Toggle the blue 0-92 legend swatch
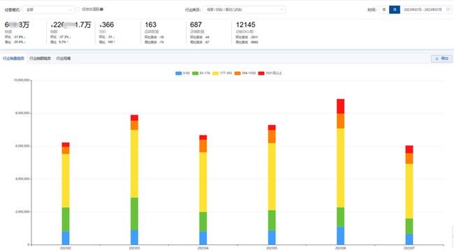Screen dimensions: 454x252 (178, 73)
